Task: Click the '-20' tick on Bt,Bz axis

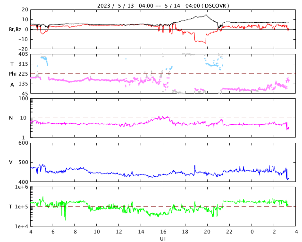Action: 23,49
